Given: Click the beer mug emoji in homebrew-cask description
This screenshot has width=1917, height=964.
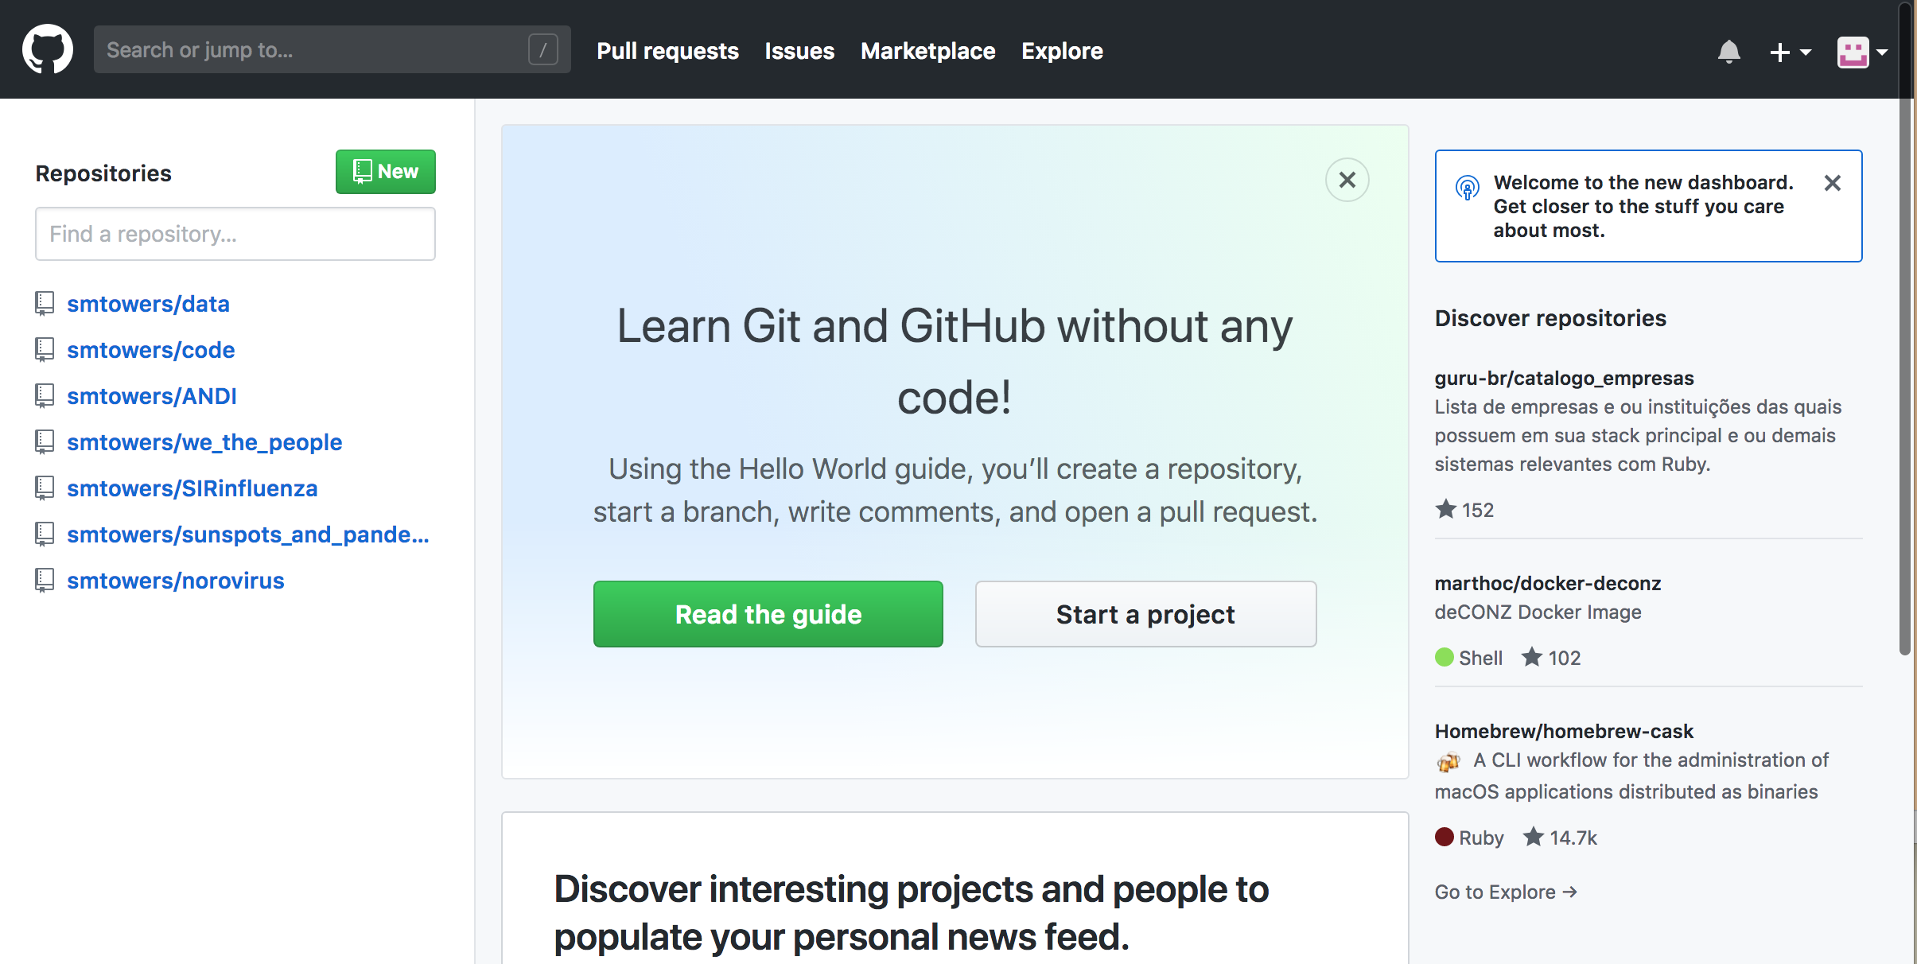Looking at the screenshot, I should click(x=1448, y=761).
